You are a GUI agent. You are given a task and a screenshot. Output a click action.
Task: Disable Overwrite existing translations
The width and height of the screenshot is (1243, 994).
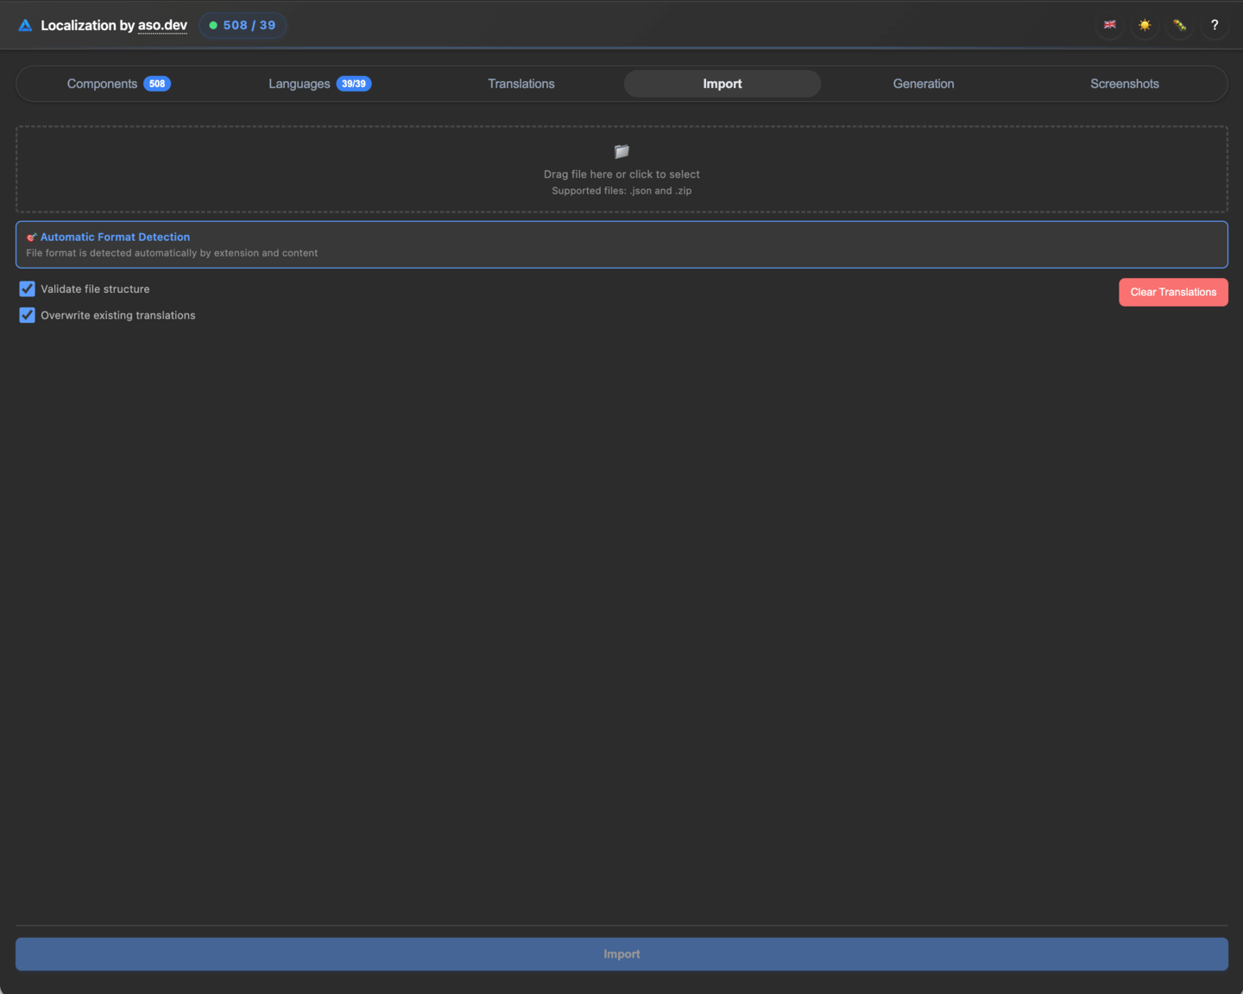27,315
